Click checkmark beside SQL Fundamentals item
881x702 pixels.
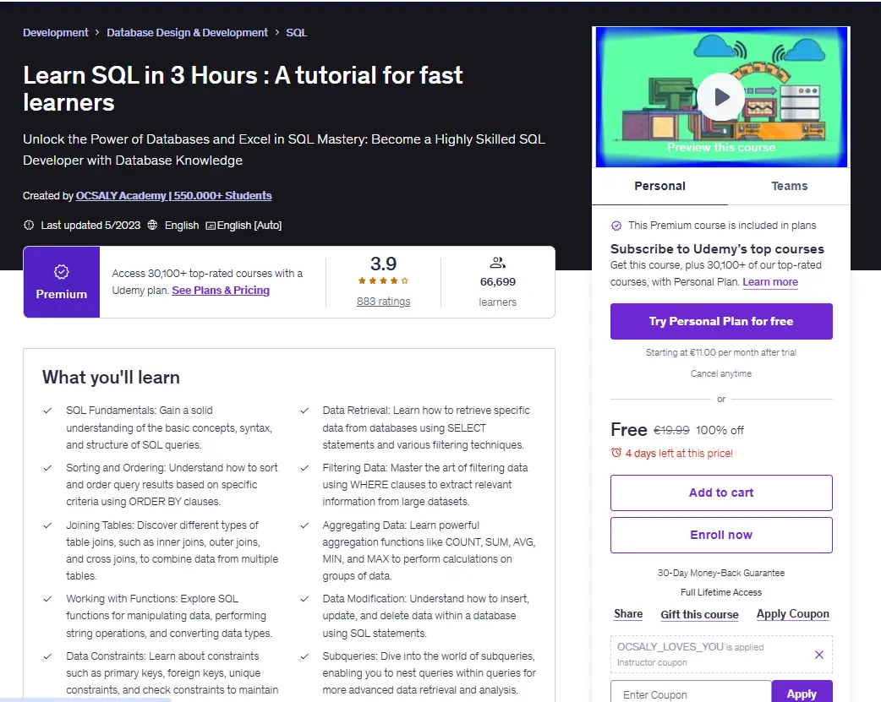(47, 411)
